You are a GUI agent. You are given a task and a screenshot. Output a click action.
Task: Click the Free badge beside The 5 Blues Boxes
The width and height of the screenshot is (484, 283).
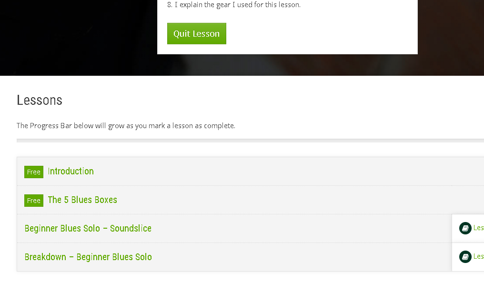point(34,201)
